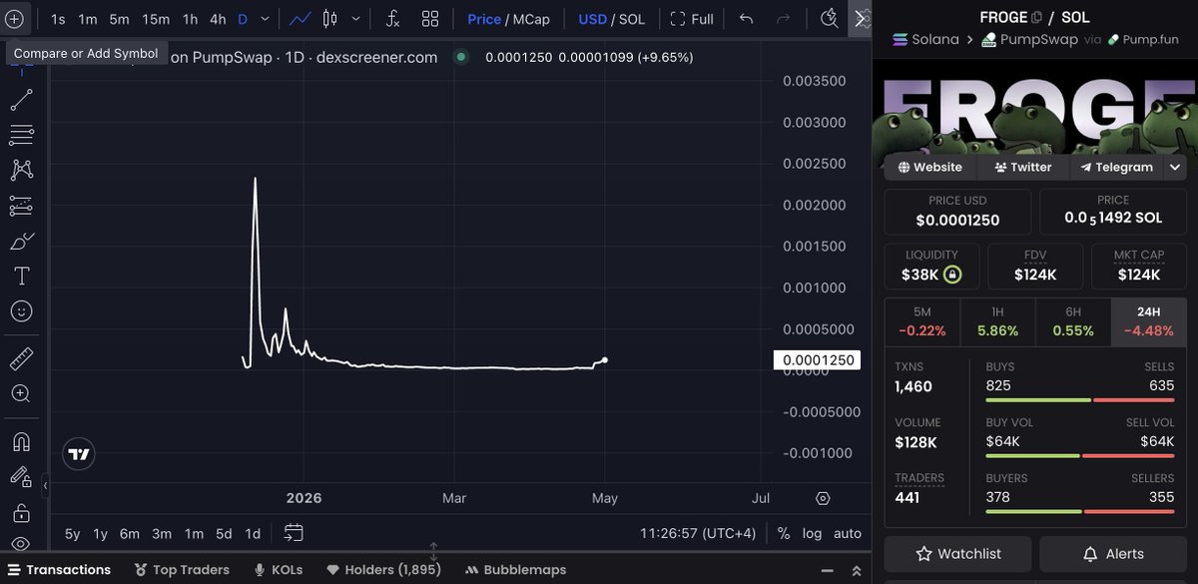Select the line chart type icon
The height and width of the screenshot is (584, 1198).
coord(299,19)
